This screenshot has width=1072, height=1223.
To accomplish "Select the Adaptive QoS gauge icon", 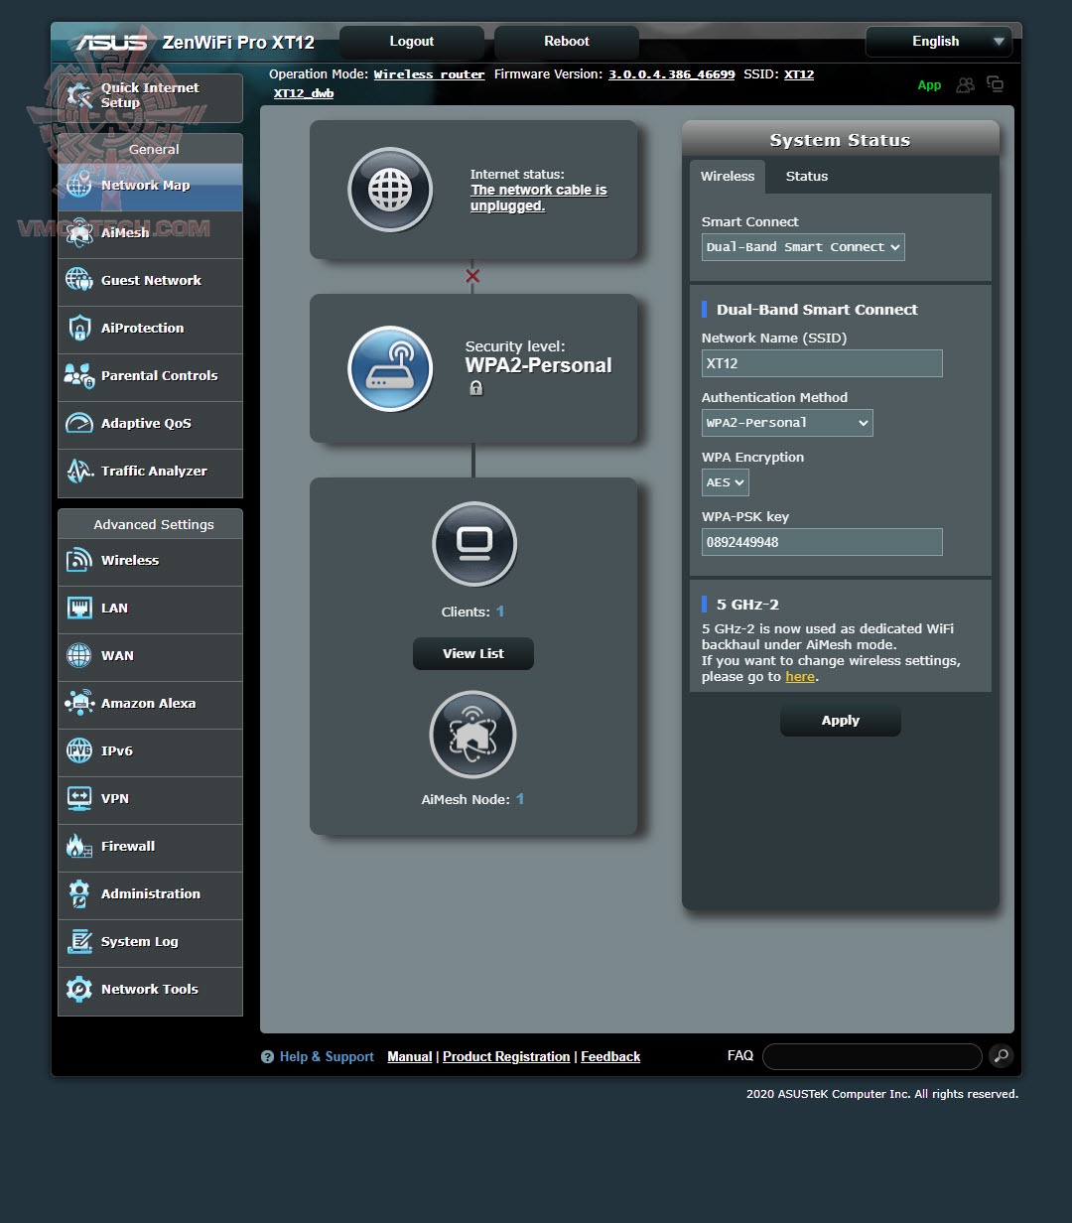I will [78, 423].
